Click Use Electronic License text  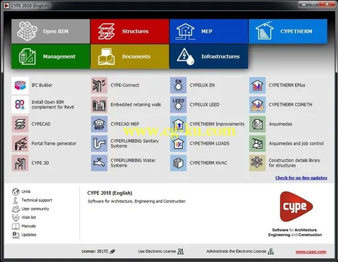pos(157,251)
